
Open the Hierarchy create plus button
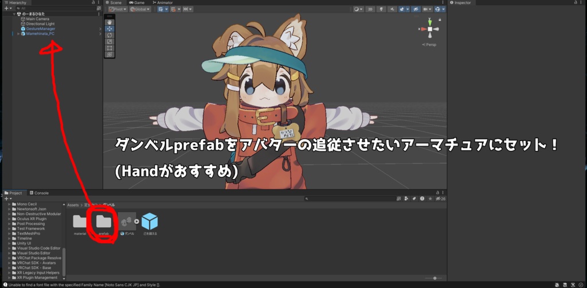click(x=7, y=8)
